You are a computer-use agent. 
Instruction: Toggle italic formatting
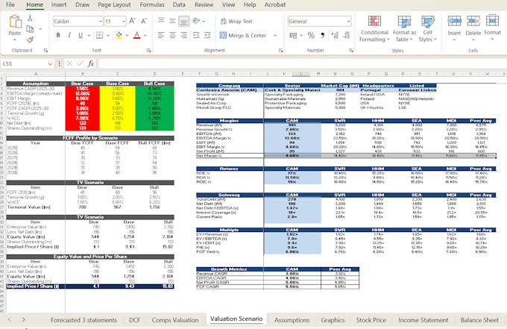[x=69, y=35]
